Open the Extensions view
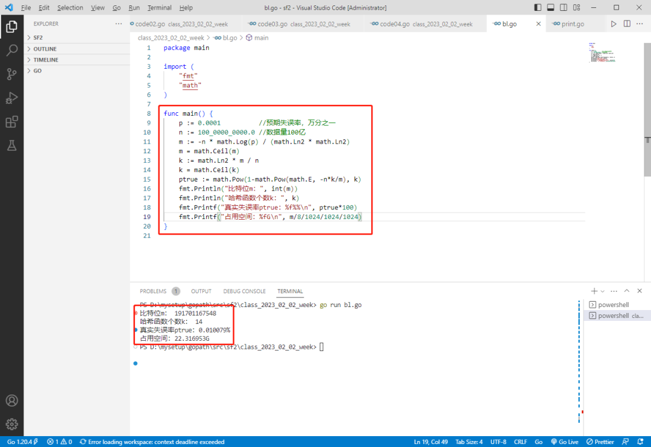Viewport: 651px width, 447px height. [11, 122]
